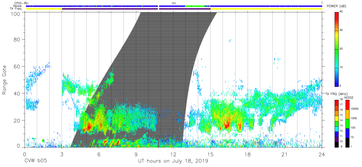The image size is (362, 167).
Task: Click the green 20 dB region of POWER colorbar
Action: click(337, 49)
